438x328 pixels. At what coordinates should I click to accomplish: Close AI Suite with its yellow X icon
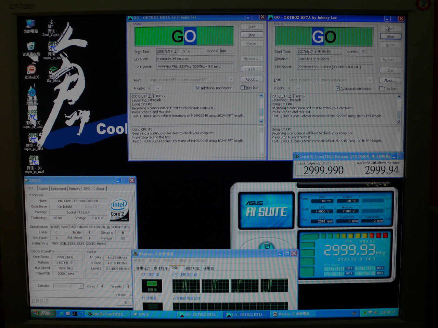coord(385,184)
